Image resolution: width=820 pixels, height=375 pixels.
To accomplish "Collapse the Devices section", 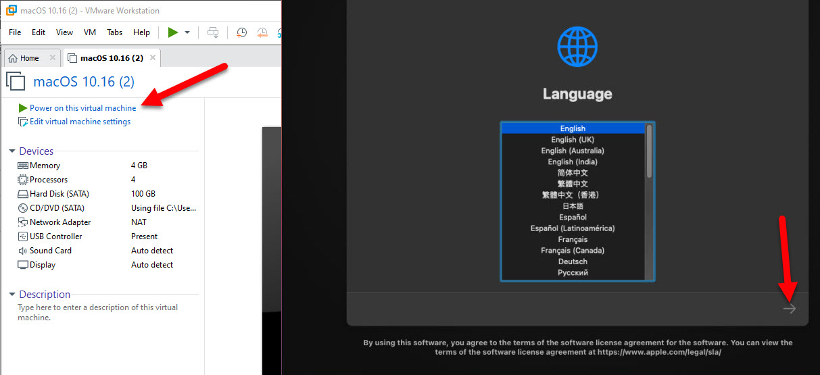I will click(x=12, y=151).
